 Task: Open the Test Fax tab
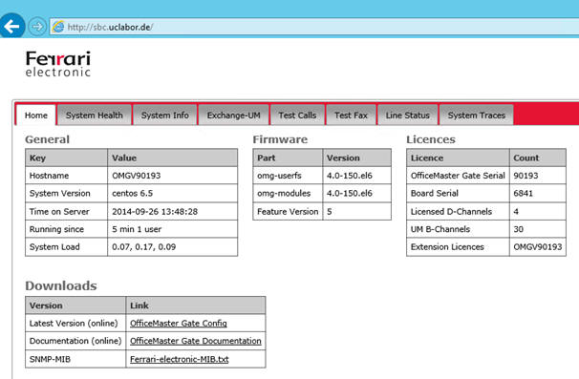coord(351,116)
